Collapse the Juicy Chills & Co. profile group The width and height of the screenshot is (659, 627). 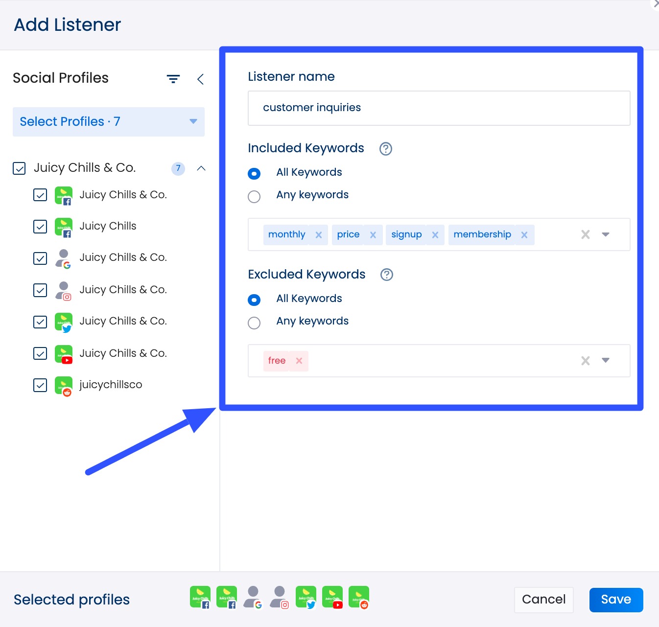201,168
